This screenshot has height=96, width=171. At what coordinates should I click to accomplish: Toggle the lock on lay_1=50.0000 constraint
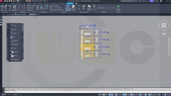[x=108, y=33]
